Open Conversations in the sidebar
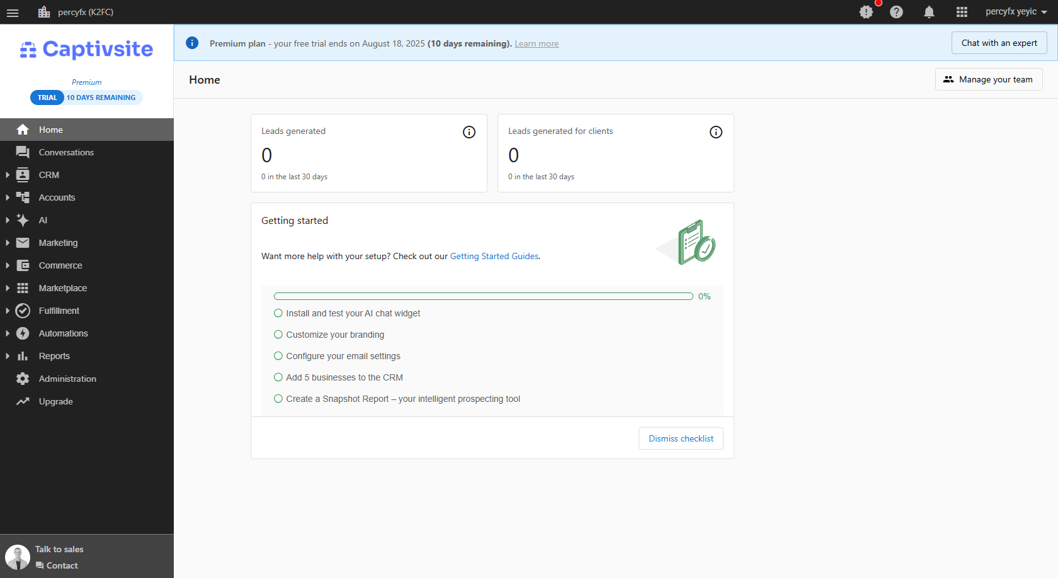The image size is (1058, 578). [x=87, y=152]
